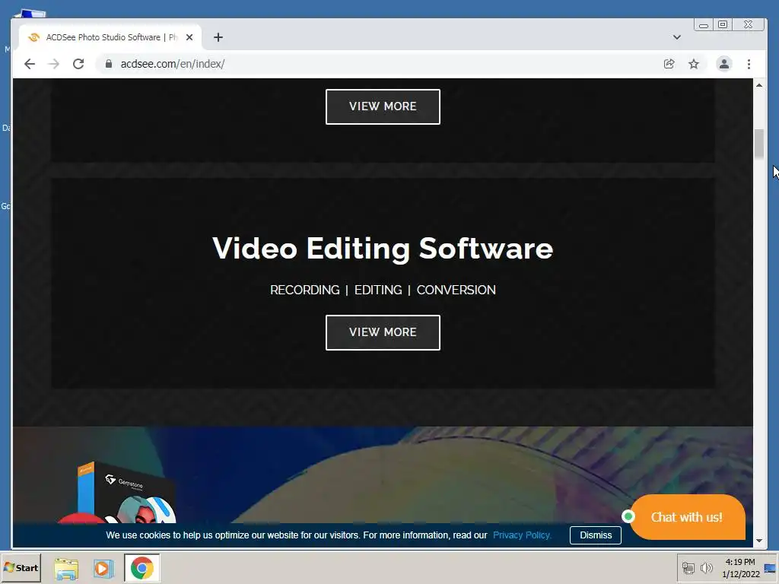This screenshot has height=584, width=779.
Task: Open the Chat with us! widget
Action: (687, 517)
